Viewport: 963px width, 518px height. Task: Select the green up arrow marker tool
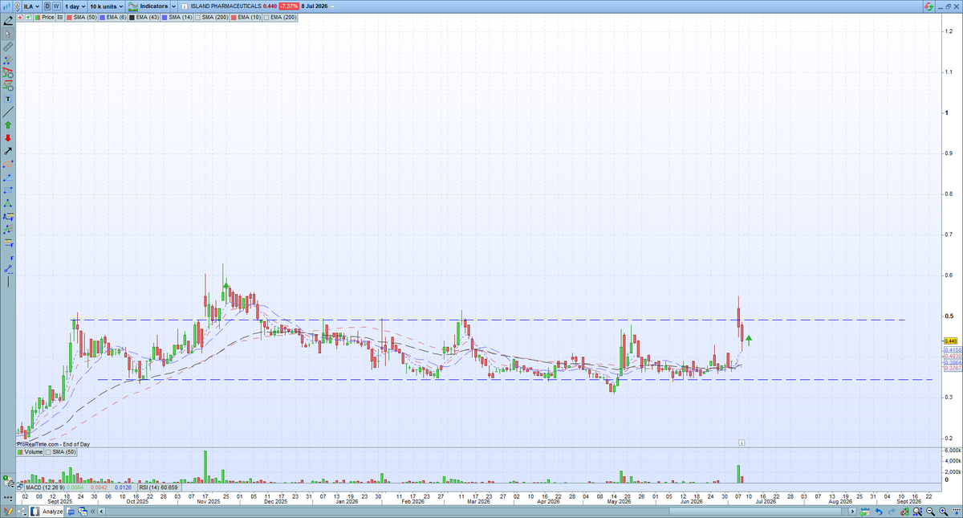tap(8, 124)
